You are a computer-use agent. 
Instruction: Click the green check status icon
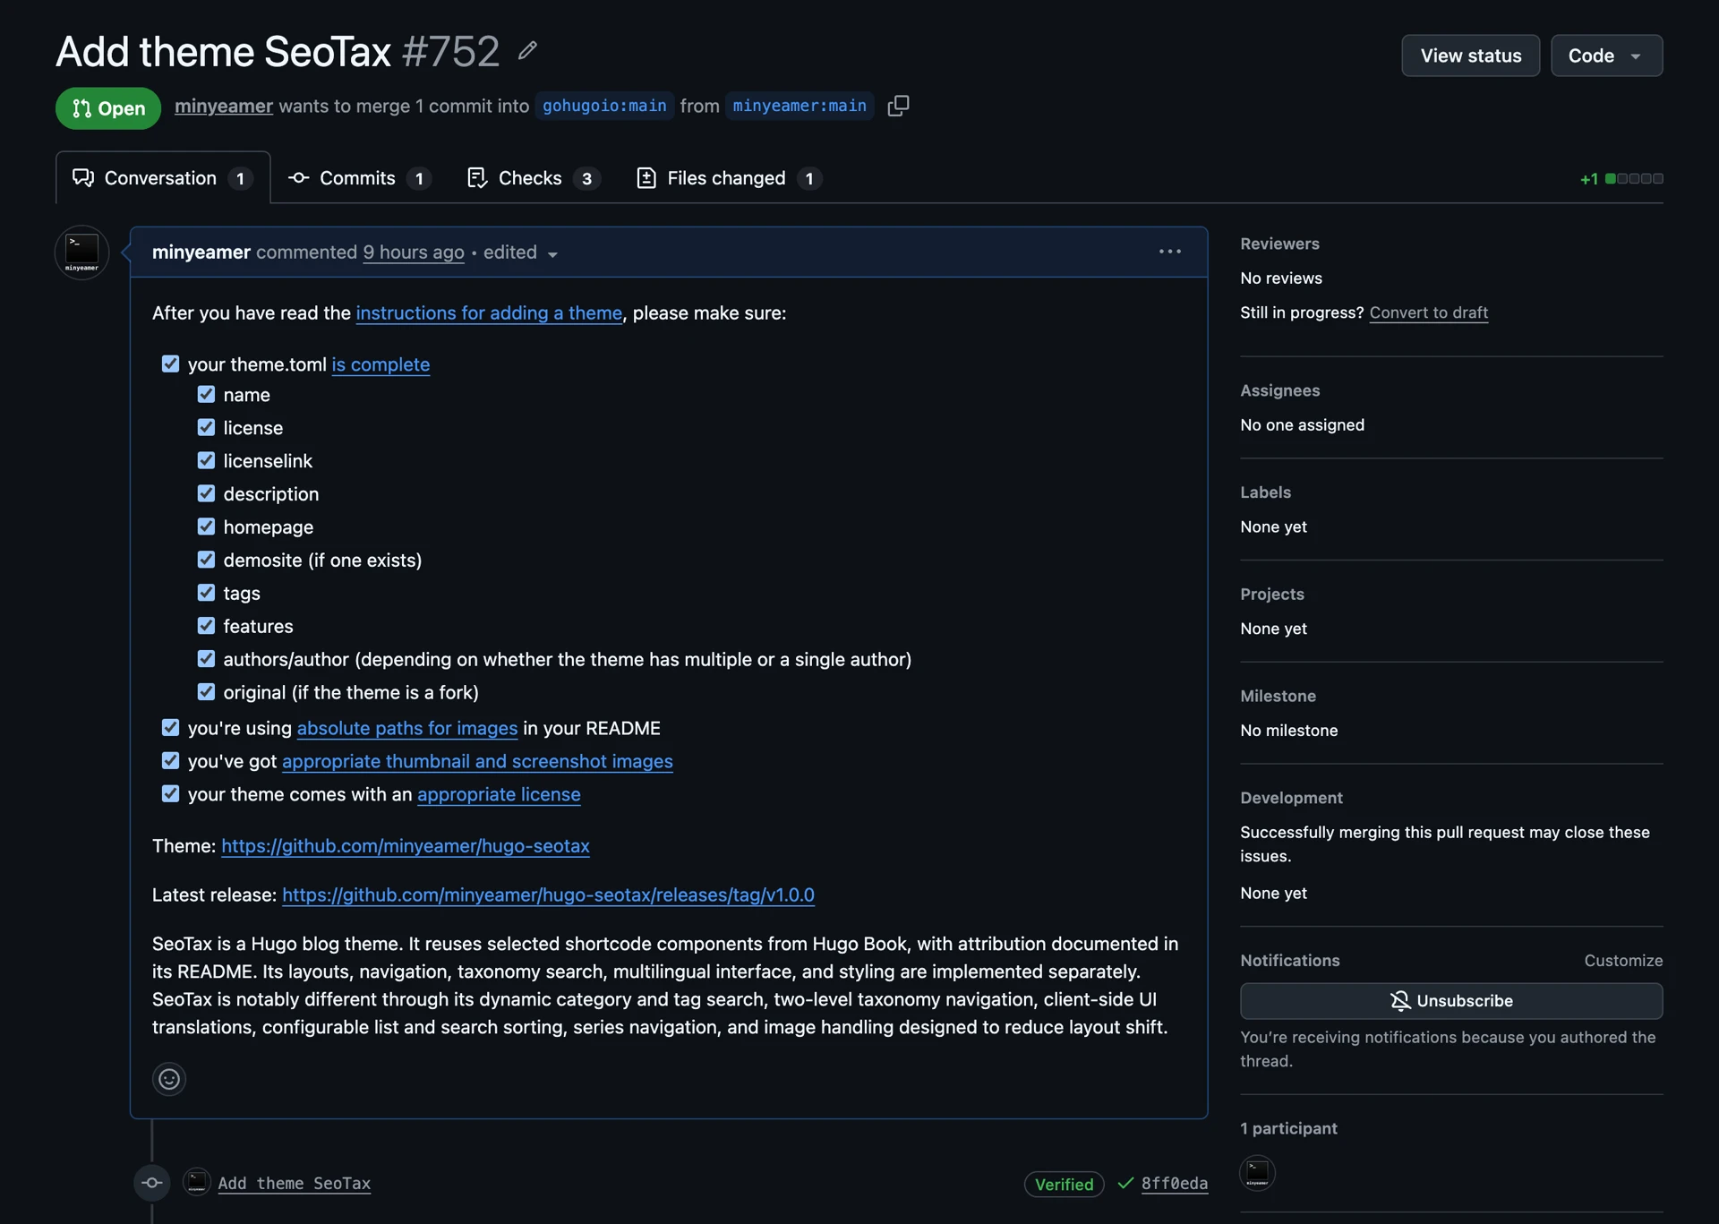click(1125, 1184)
